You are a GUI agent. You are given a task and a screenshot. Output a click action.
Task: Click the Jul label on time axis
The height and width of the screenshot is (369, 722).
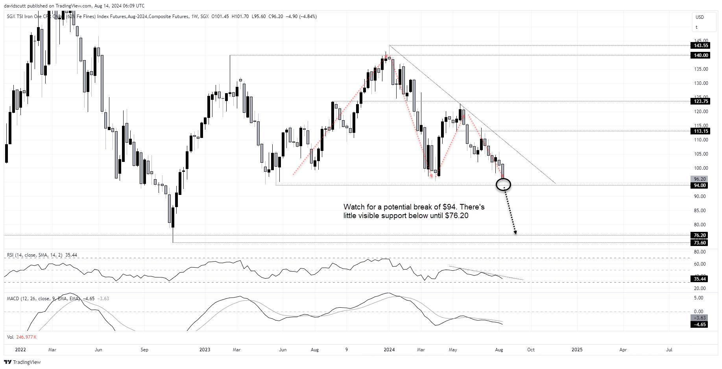(669, 350)
